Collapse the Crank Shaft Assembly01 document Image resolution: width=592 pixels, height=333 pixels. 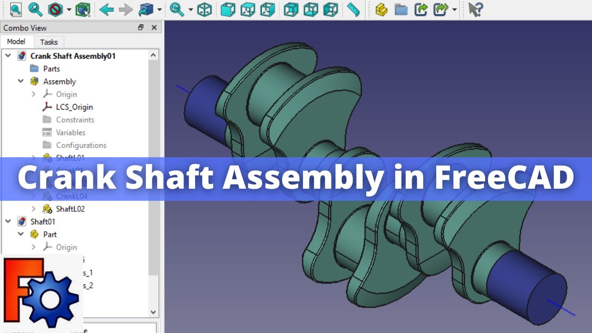[8, 56]
